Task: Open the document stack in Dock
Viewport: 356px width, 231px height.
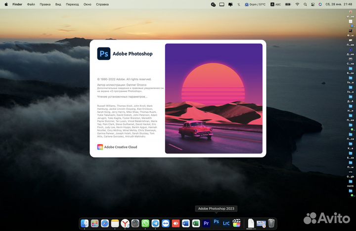Action: coord(251,224)
